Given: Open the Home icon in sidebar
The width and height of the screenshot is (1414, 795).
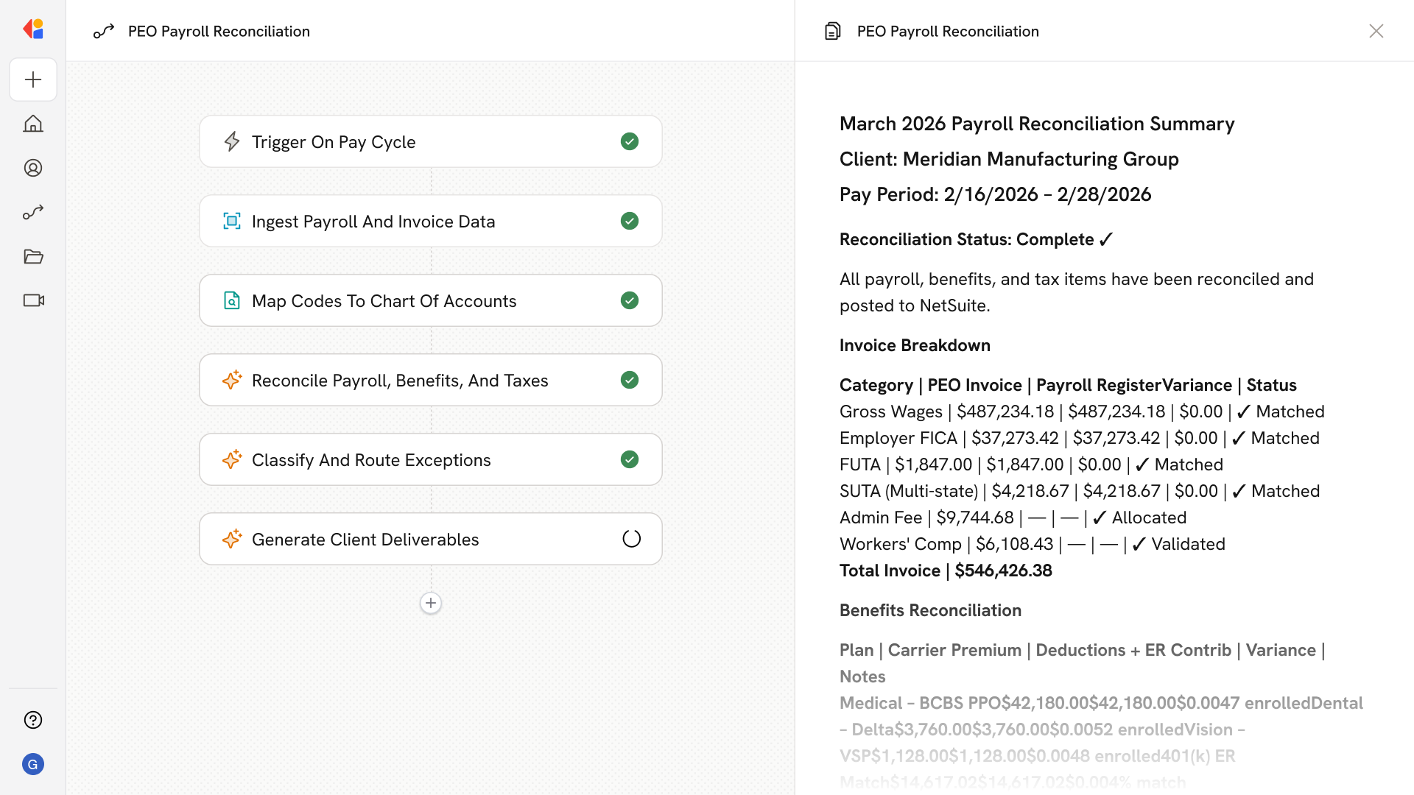Looking at the screenshot, I should [33, 124].
